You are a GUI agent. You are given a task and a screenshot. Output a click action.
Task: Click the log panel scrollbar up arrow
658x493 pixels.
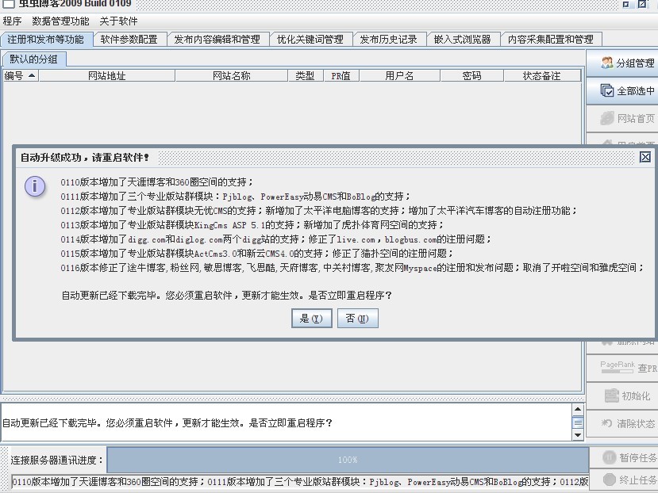click(x=578, y=409)
